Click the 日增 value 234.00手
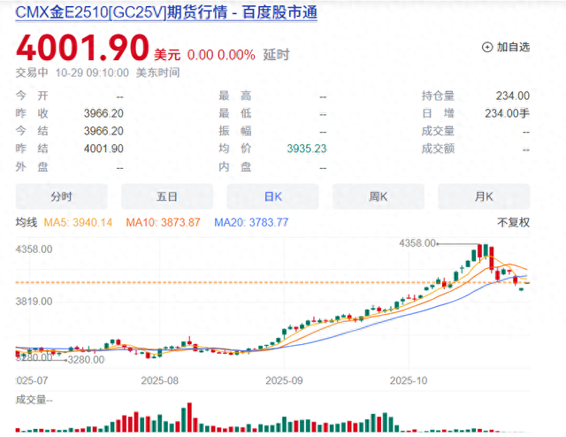Viewport: 566px width, 437px height. pyautogui.click(x=507, y=113)
